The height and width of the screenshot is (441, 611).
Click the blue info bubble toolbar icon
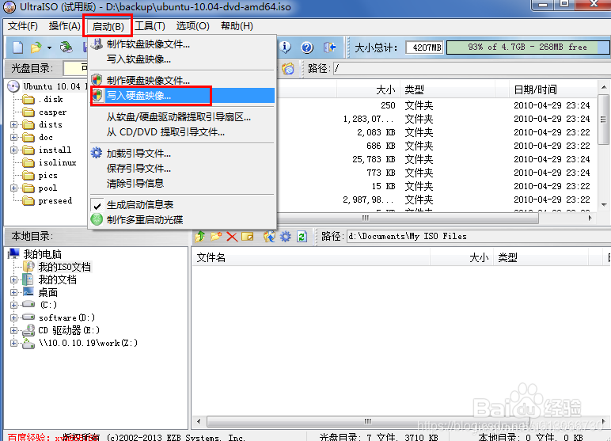point(285,48)
